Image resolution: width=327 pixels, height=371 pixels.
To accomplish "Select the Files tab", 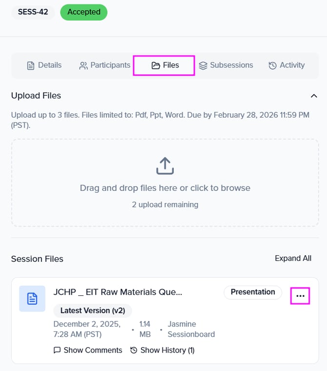I will coord(165,65).
